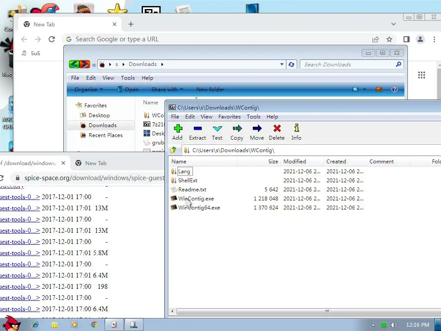Screen dimensions: 441x331
Task: Open view options dropdown arrow in Explorer
Action: (364, 90)
